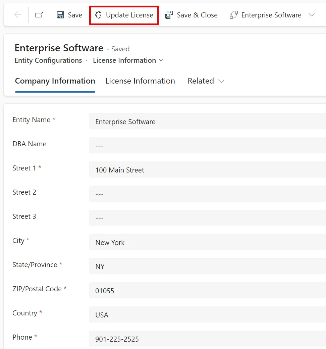
Task: Click the State/Province label
Action: (x=35, y=265)
